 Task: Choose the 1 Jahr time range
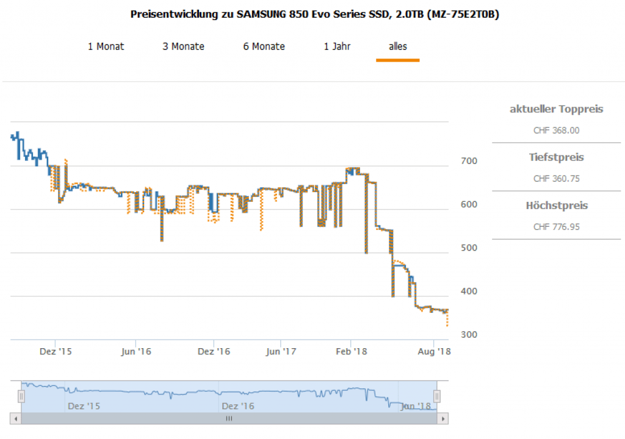pos(337,46)
